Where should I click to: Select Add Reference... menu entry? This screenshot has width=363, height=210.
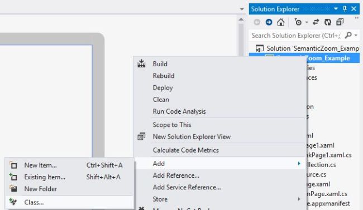coord(176,175)
